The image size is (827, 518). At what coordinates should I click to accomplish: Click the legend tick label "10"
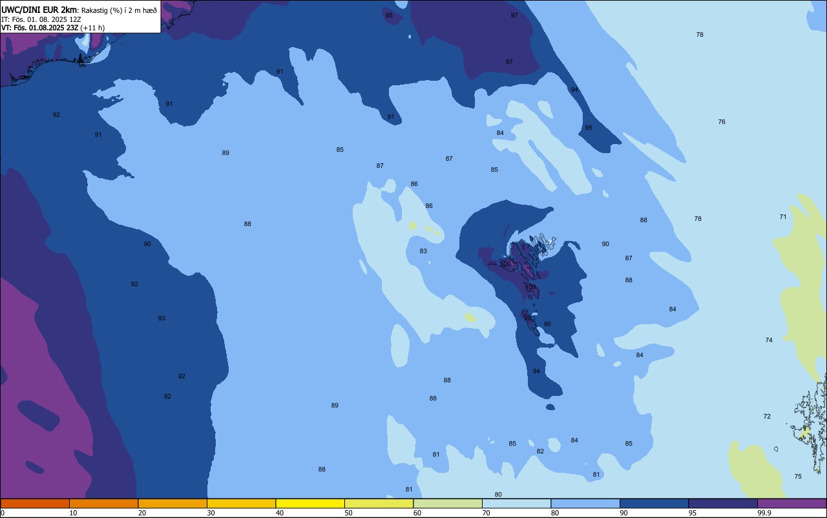point(73,513)
